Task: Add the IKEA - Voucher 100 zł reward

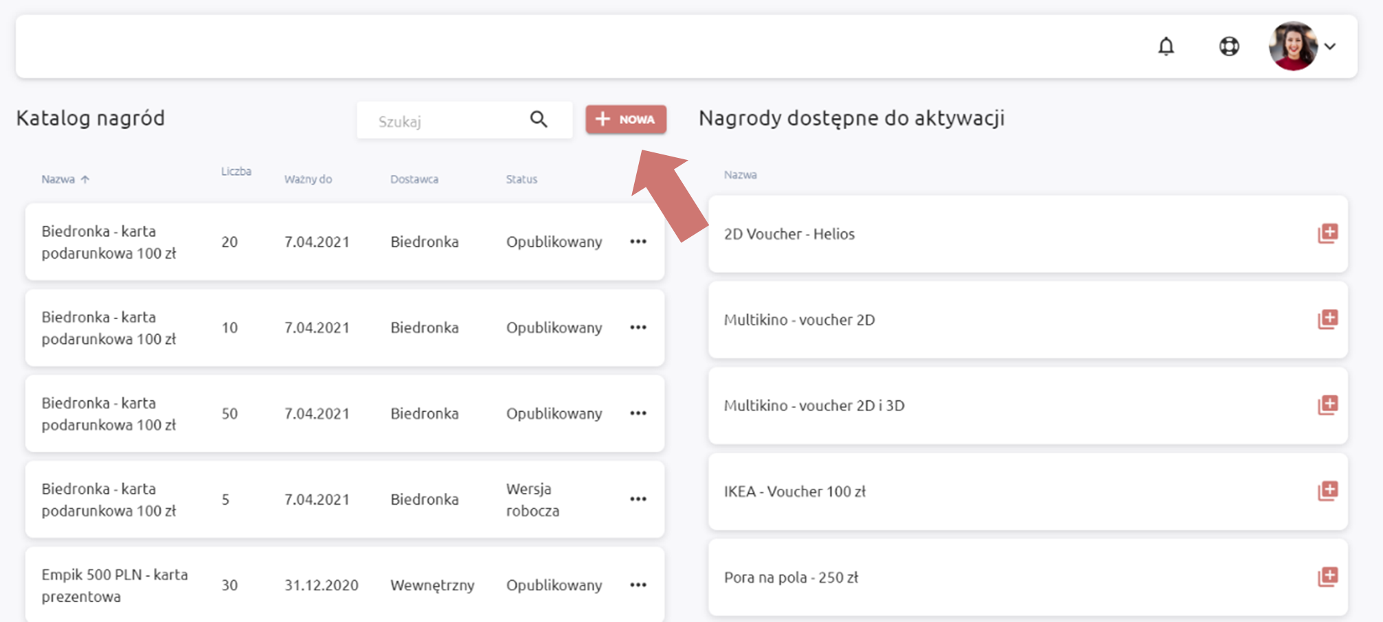Action: [x=1327, y=491]
